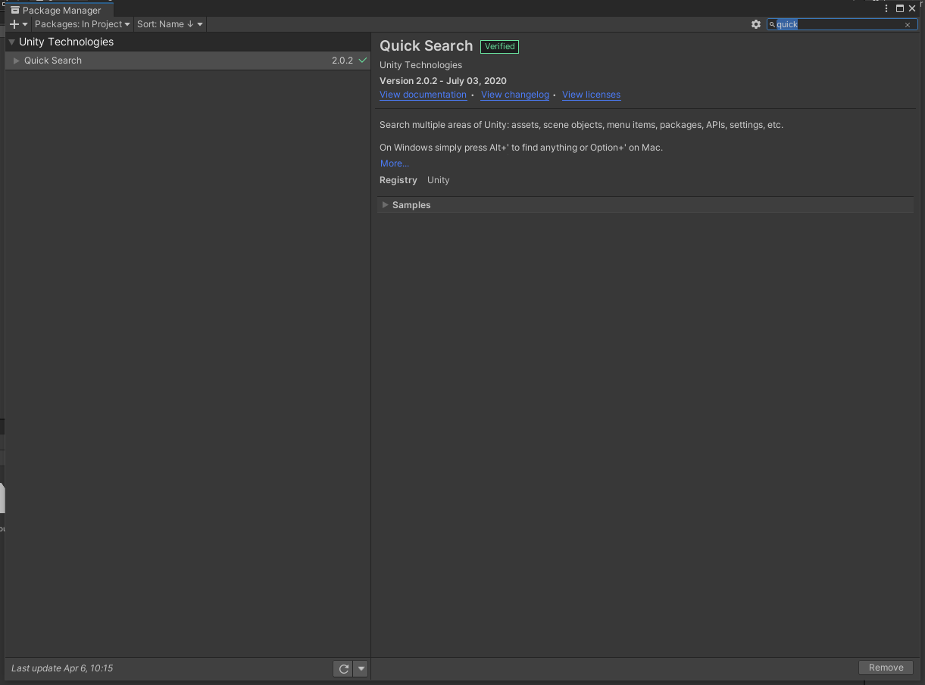
Task: Expand the Samples section
Action: [385, 205]
